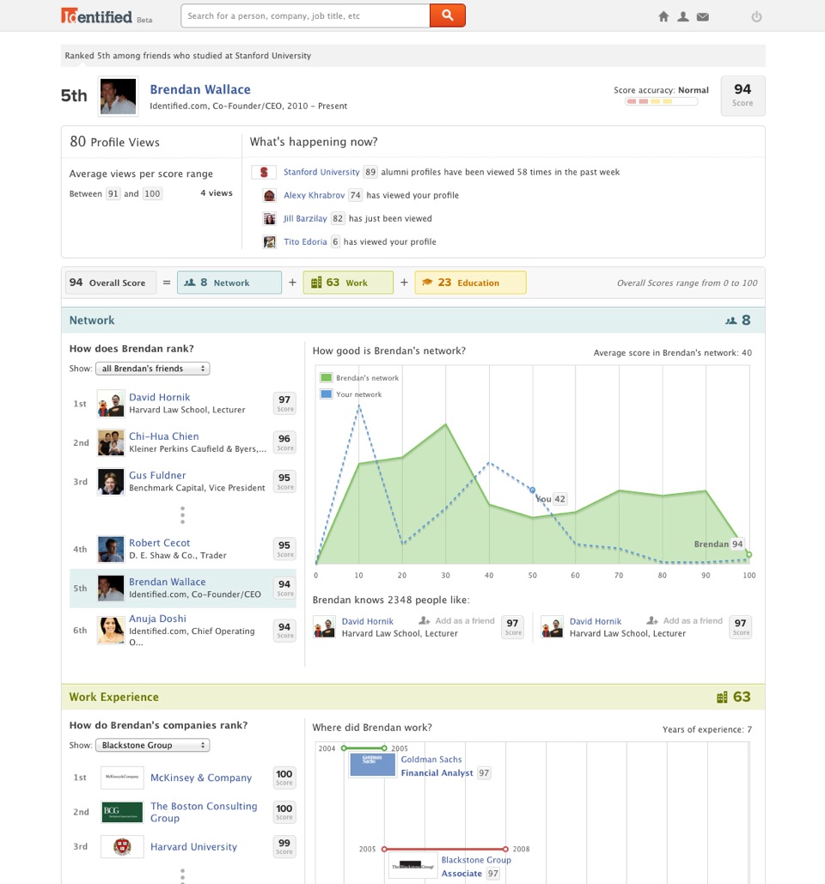Click "Add as a friend" on first Hornik card
This screenshot has height=884, width=825.
point(465,621)
